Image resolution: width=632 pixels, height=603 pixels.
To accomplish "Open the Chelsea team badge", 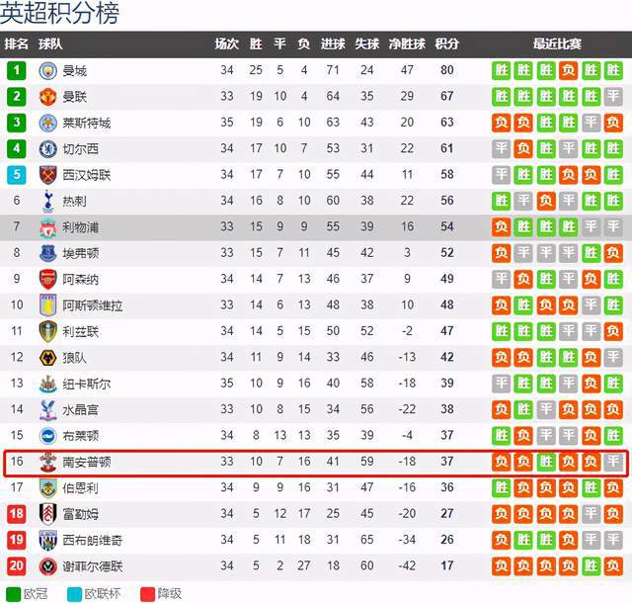I will [47, 149].
